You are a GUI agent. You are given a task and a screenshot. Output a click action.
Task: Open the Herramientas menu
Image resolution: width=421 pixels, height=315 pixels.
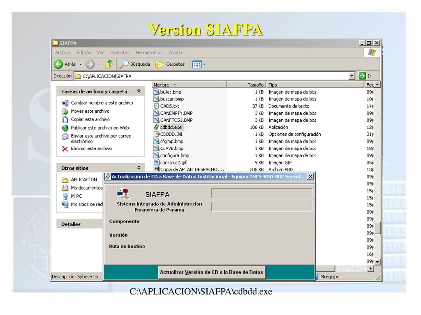149,52
